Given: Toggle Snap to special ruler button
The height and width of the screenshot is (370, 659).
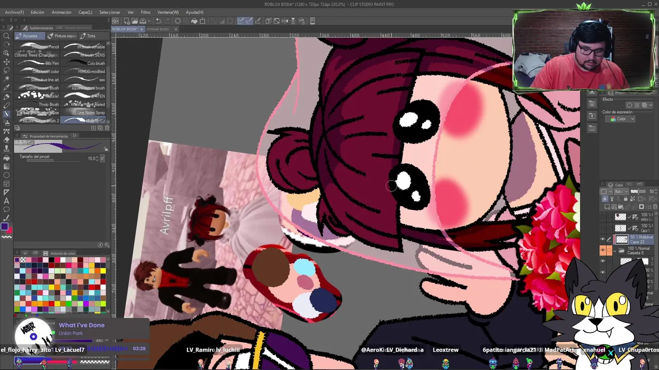Looking at the screenshot, I should click(249, 21).
